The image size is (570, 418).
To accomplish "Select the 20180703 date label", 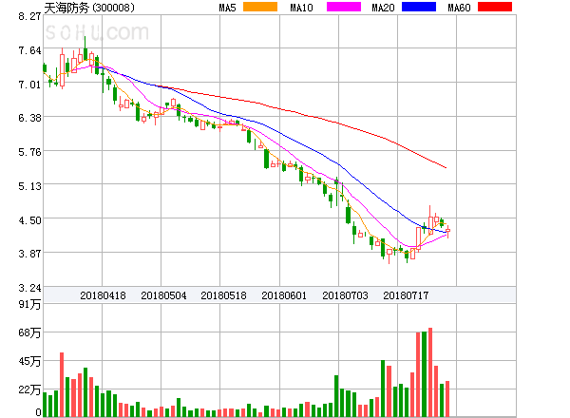I will pos(345,295).
